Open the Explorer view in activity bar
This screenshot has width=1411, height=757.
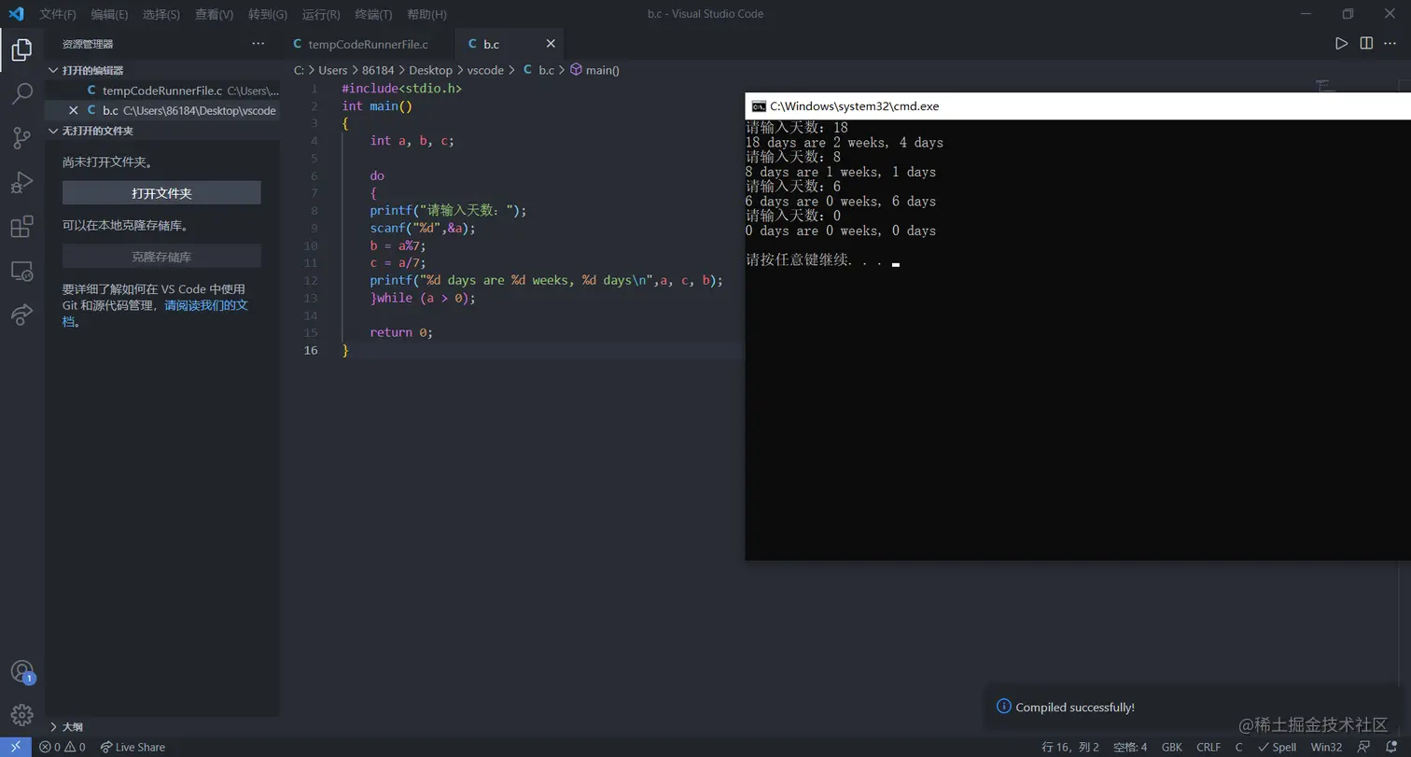(21, 49)
